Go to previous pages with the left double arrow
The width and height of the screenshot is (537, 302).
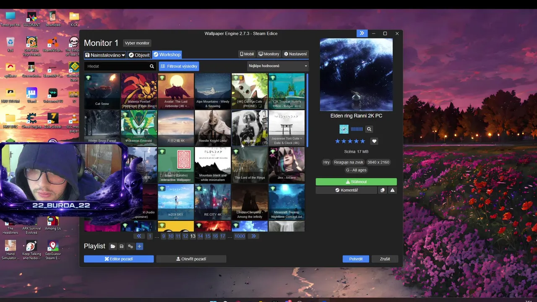point(139,236)
